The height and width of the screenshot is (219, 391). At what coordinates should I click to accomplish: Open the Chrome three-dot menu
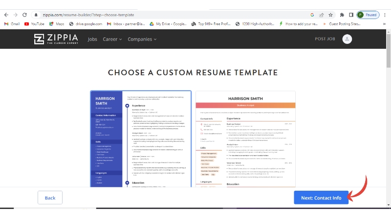point(385,15)
